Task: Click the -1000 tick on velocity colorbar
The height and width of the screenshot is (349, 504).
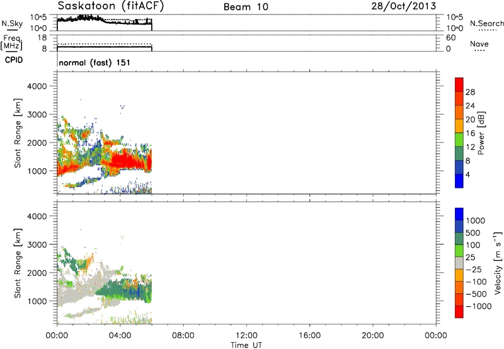Action: pos(478,306)
